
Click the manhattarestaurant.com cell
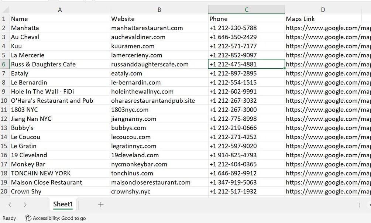[x=159, y=28]
